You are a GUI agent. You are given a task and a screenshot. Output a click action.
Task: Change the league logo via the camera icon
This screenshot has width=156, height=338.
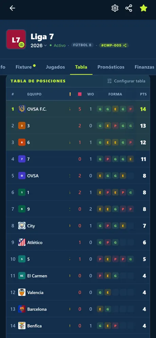(21, 45)
